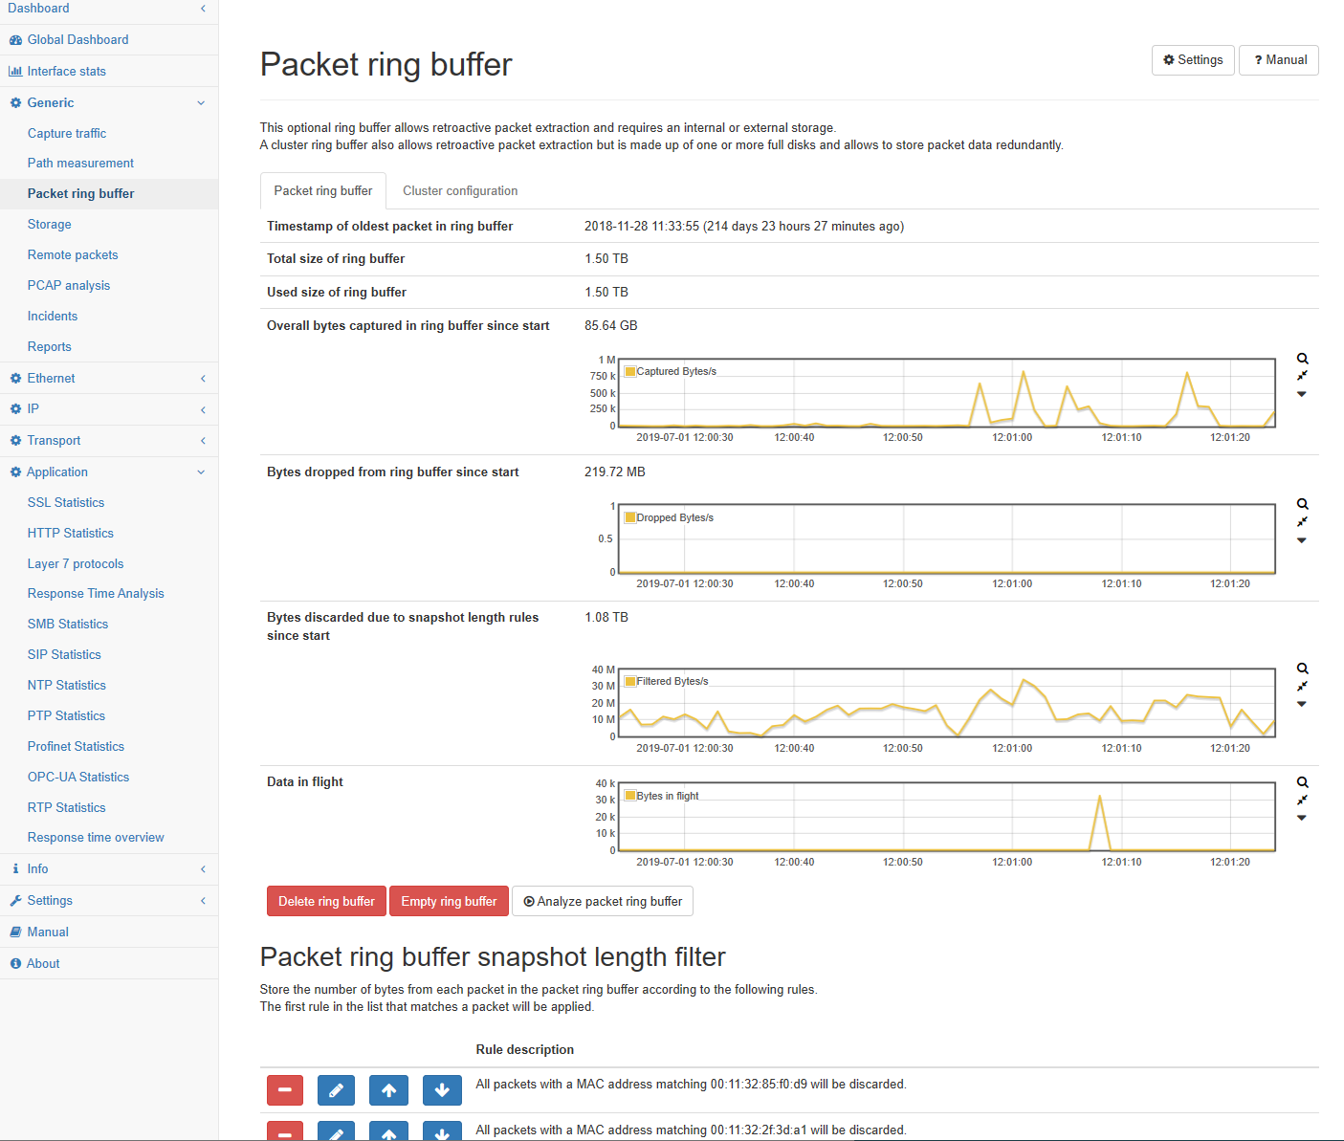1344x1141 pixels.
Task: Click the compress arrows icon beside Dropped Bytes graph
Action: [x=1302, y=522]
